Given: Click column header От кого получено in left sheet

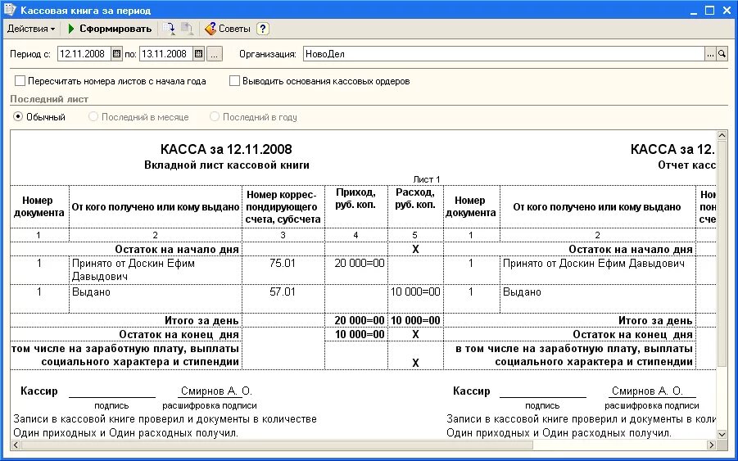Looking at the screenshot, I should click(x=156, y=207).
